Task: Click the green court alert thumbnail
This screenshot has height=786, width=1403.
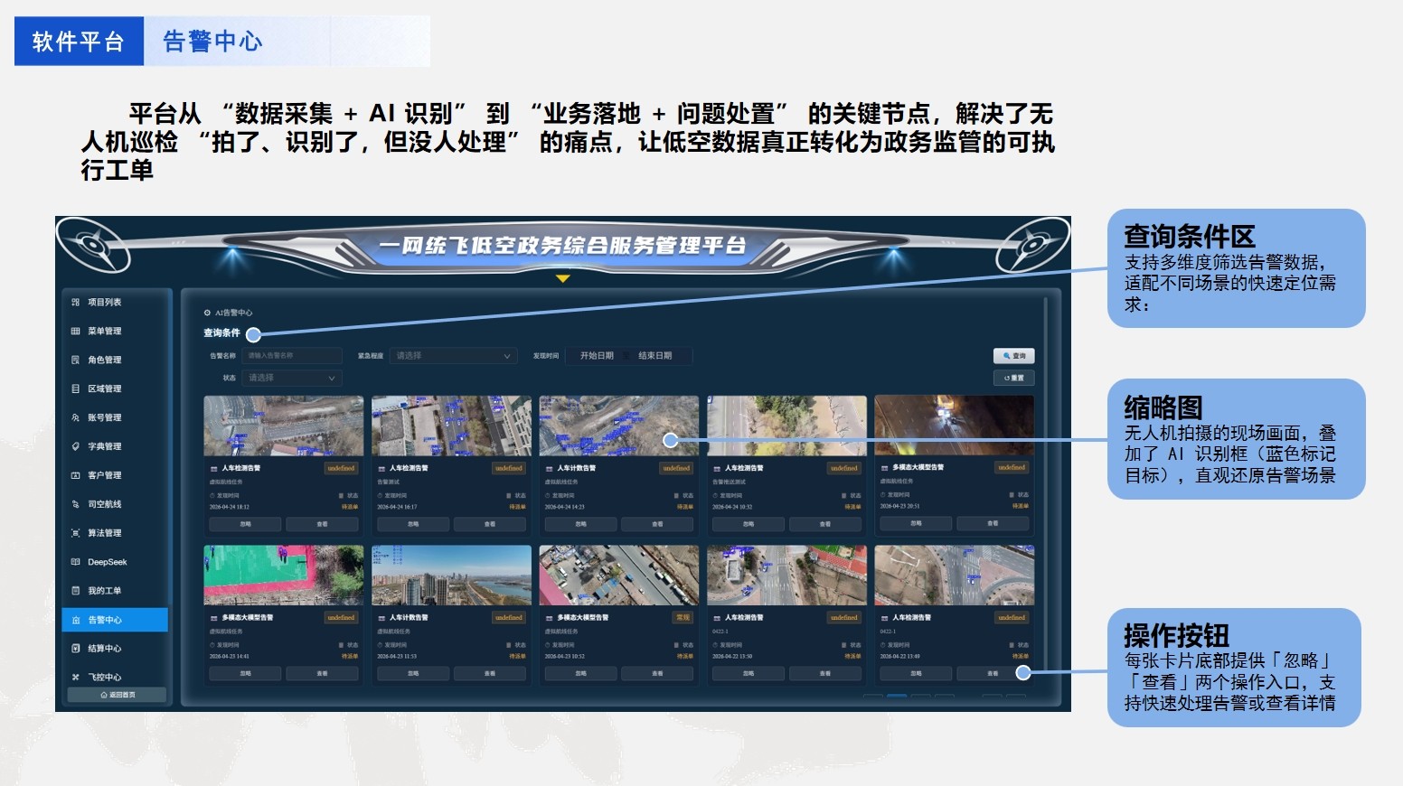Action: (x=284, y=575)
